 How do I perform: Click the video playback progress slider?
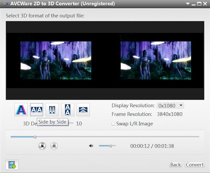[x=105, y=137]
